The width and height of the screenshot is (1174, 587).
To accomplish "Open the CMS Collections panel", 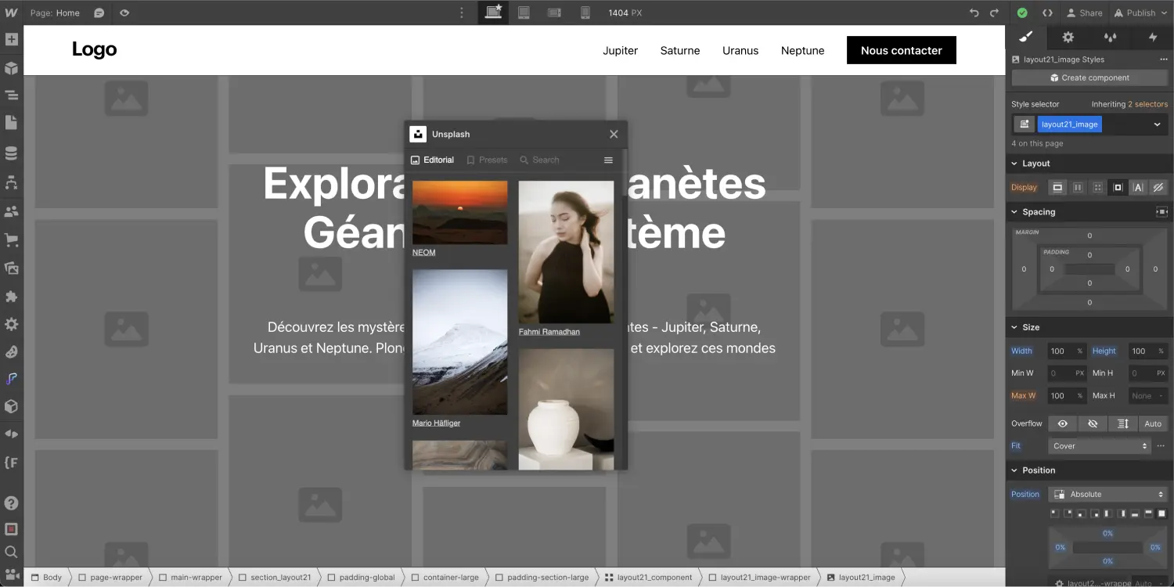I will click(11, 153).
